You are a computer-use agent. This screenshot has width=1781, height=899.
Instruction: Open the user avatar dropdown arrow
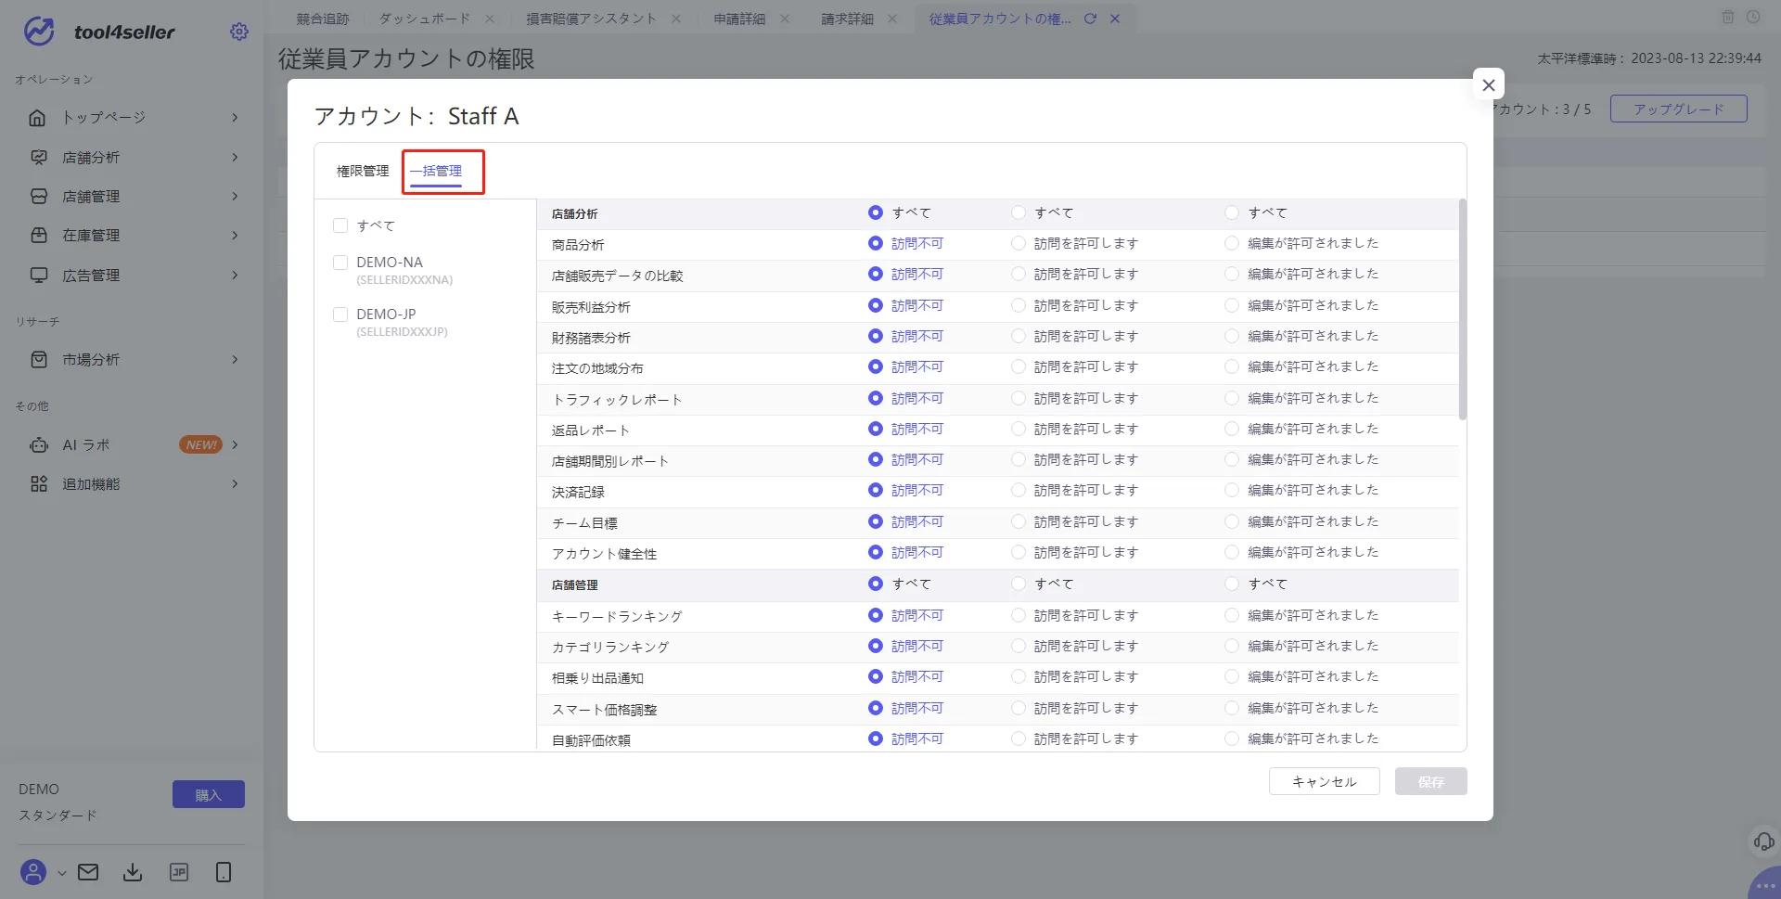click(61, 873)
